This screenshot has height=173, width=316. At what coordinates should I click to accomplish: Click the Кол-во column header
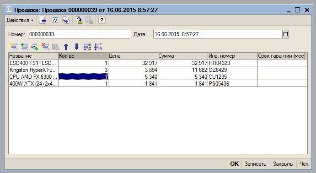(83, 56)
